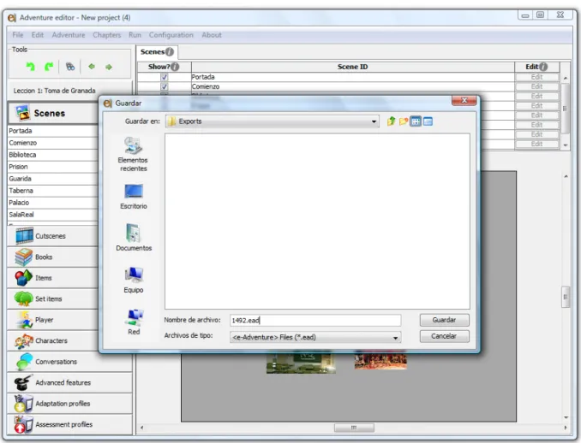
Task: Click the Scene ID column header
Action: tap(353, 67)
